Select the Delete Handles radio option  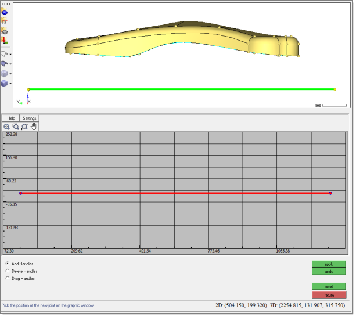(x=7, y=271)
